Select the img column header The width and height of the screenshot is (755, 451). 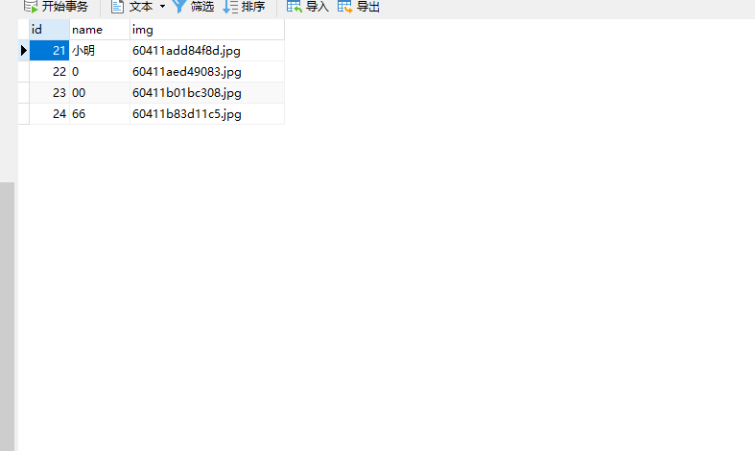pyautogui.click(x=206, y=30)
